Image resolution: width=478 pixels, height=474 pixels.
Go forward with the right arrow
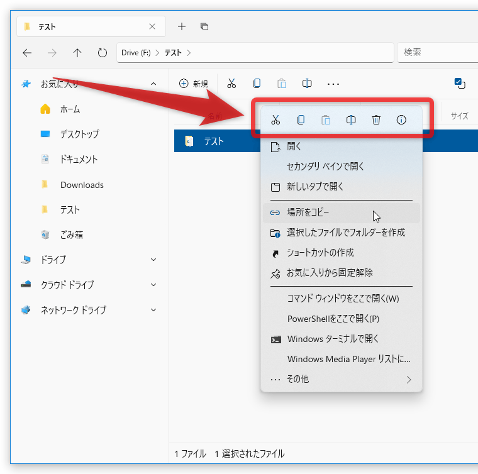[x=52, y=53]
